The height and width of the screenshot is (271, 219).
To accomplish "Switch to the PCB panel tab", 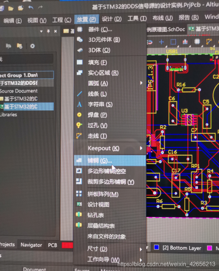I will 53,245.
